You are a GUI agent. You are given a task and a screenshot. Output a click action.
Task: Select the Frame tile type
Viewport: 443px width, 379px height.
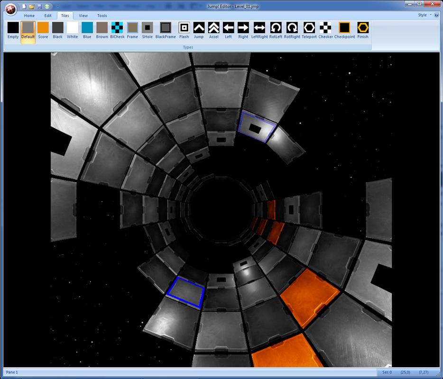click(x=132, y=30)
